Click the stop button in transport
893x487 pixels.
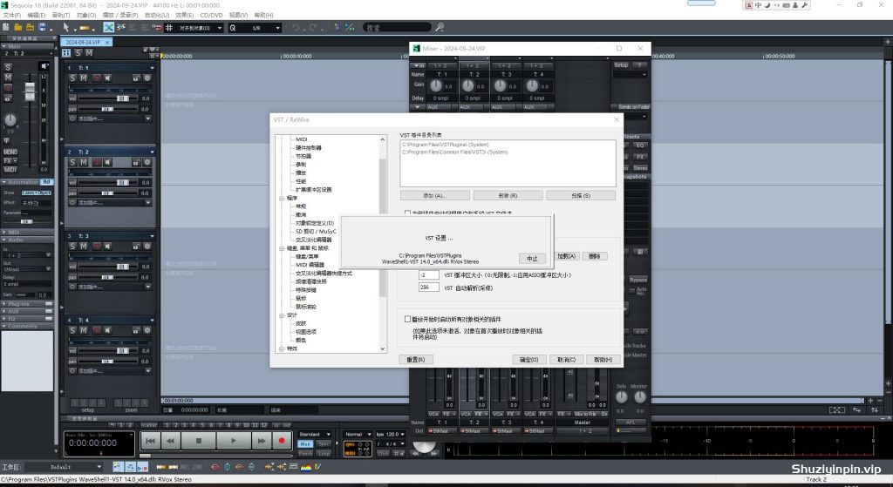(x=199, y=440)
